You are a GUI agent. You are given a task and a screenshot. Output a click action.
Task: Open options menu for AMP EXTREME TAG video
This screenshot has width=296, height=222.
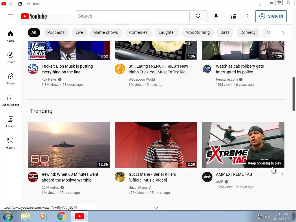pos(282,175)
